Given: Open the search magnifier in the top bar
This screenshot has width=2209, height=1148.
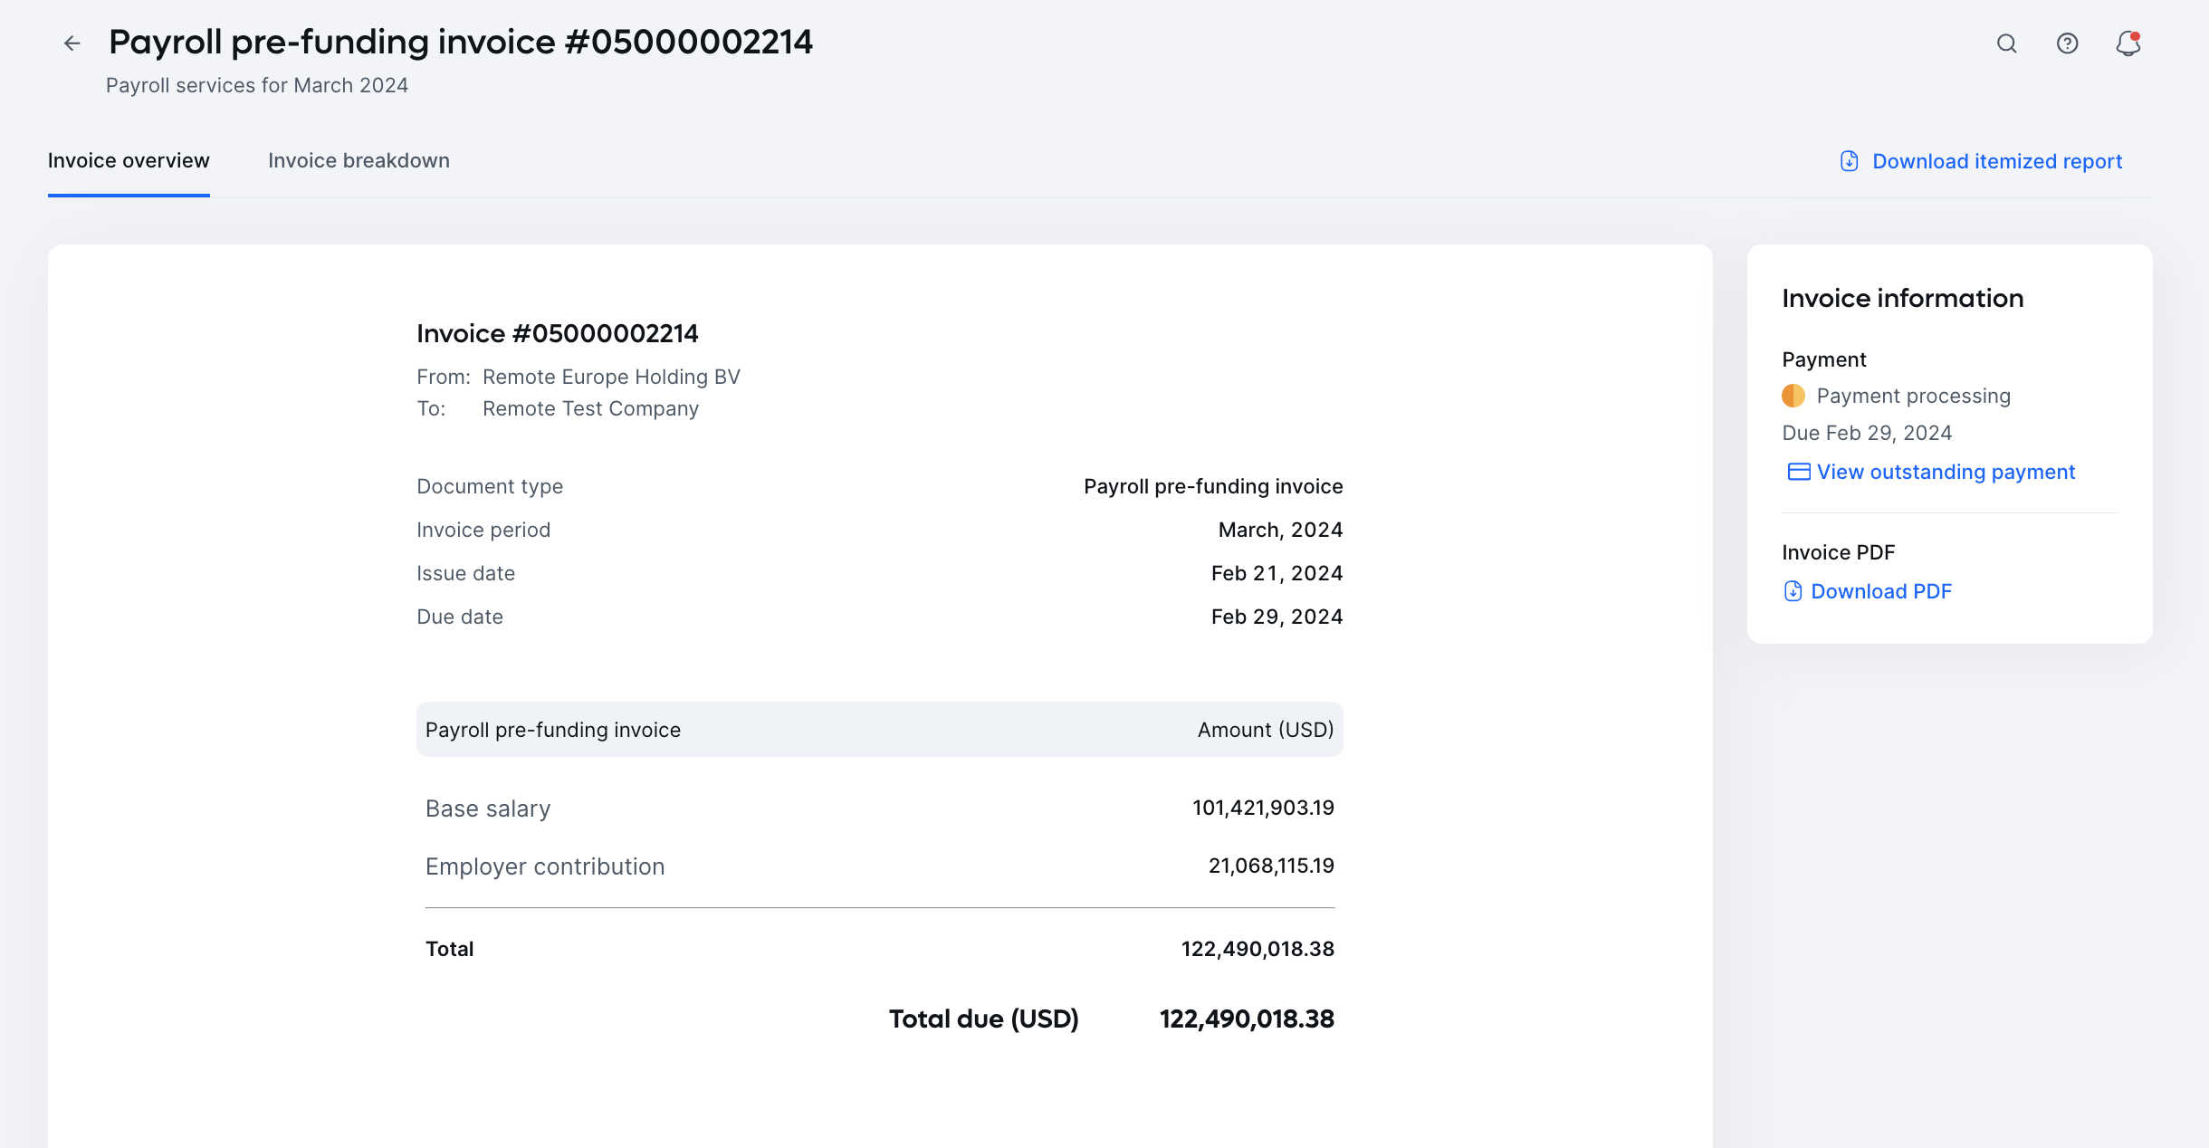Looking at the screenshot, I should click(x=2006, y=43).
